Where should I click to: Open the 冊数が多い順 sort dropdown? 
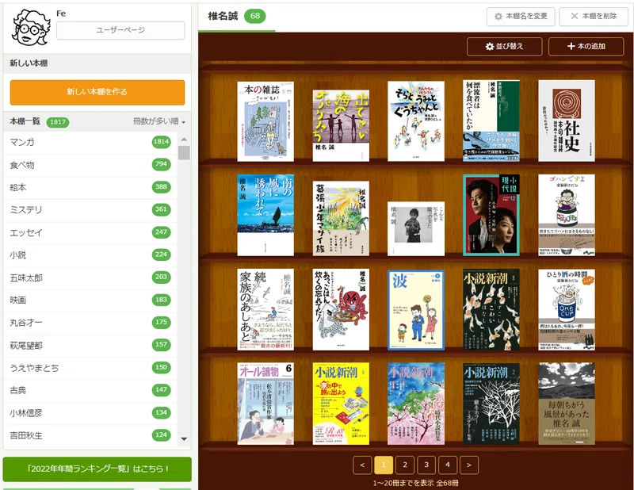[159, 121]
